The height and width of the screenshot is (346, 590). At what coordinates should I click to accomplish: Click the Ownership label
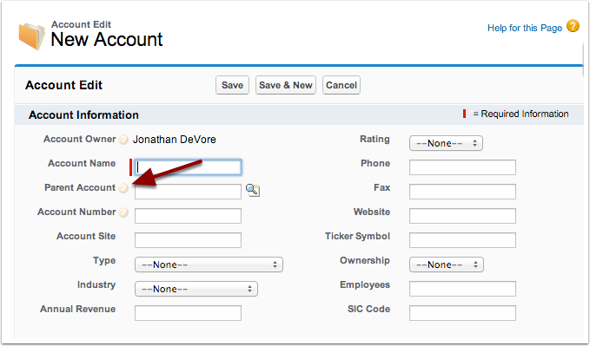[x=365, y=261]
